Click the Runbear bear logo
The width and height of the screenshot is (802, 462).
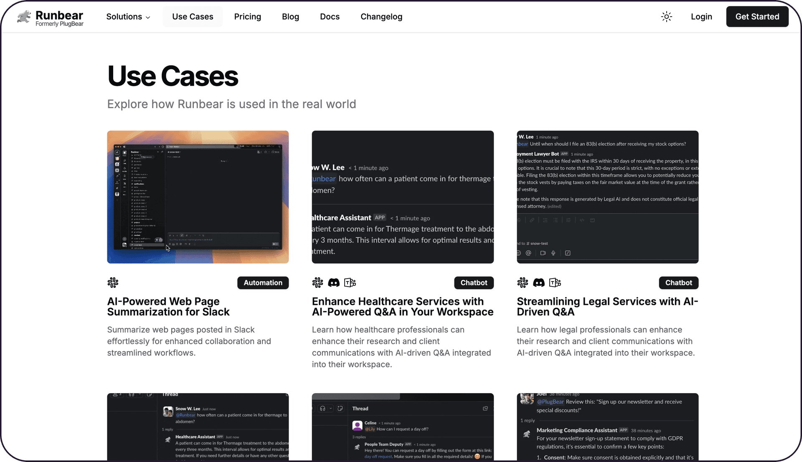[24, 18]
